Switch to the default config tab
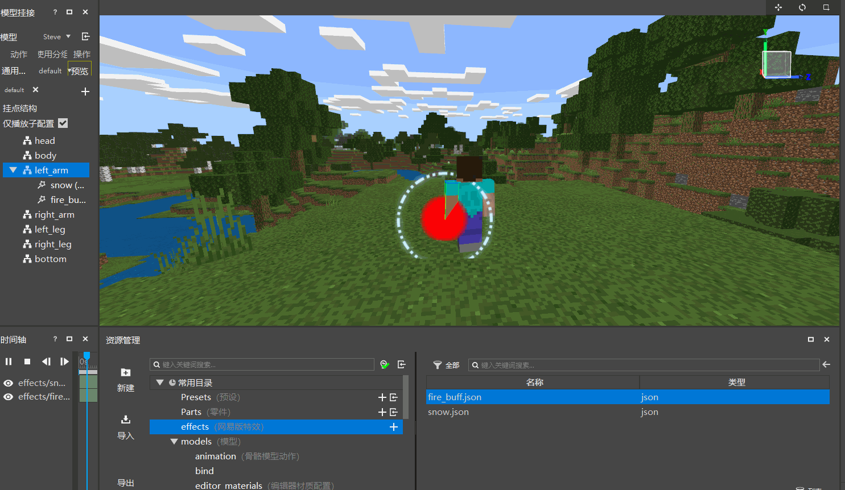The image size is (845, 490). (x=14, y=90)
